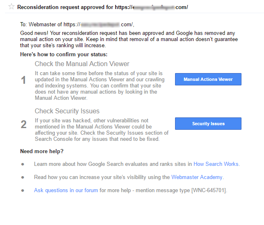Open the Manual Actions Viewer button
This screenshot has width=264, height=225.
pyautogui.click(x=208, y=79)
